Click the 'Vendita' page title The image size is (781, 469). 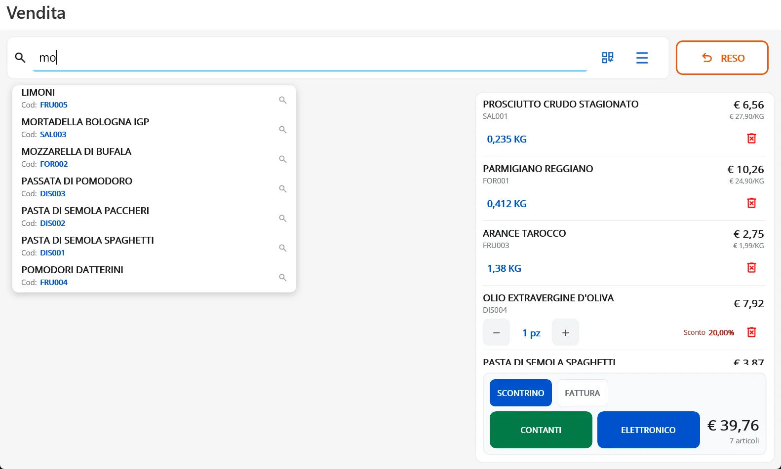[36, 13]
